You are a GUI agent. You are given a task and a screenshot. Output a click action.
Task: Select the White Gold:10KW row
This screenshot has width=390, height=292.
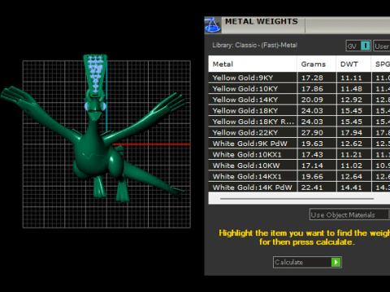299,165
